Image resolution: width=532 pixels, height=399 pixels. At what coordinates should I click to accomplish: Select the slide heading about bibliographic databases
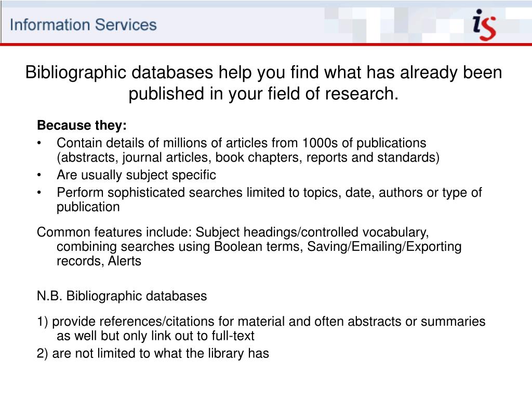click(263, 83)
